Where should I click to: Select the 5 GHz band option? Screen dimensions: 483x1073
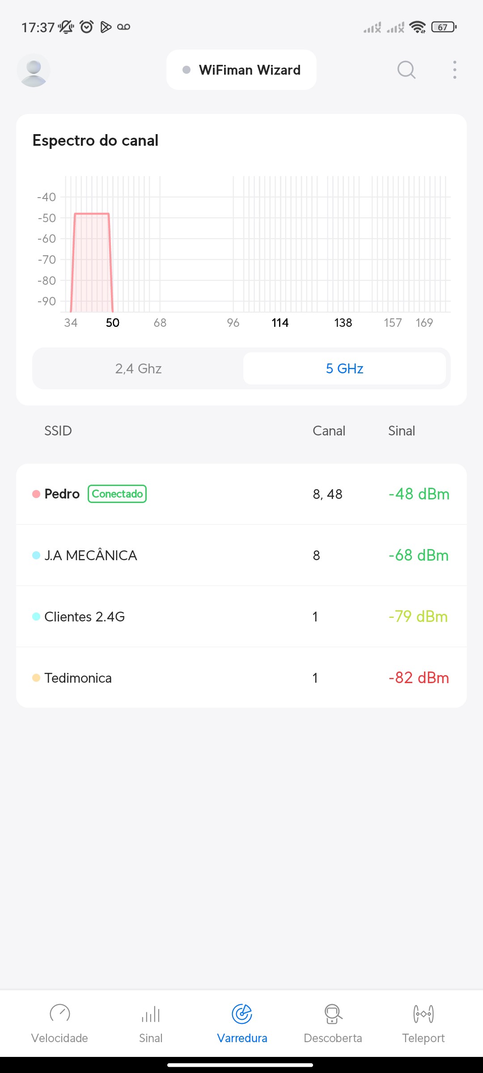(x=344, y=368)
